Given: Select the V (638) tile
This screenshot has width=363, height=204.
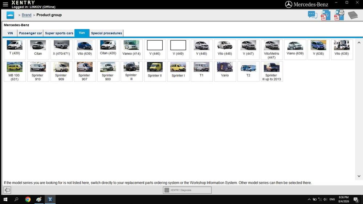Looking at the screenshot, I should [x=319, y=50].
